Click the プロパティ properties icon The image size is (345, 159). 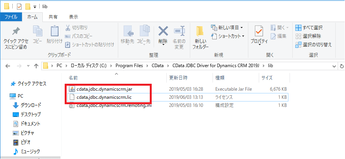tap(259, 31)
